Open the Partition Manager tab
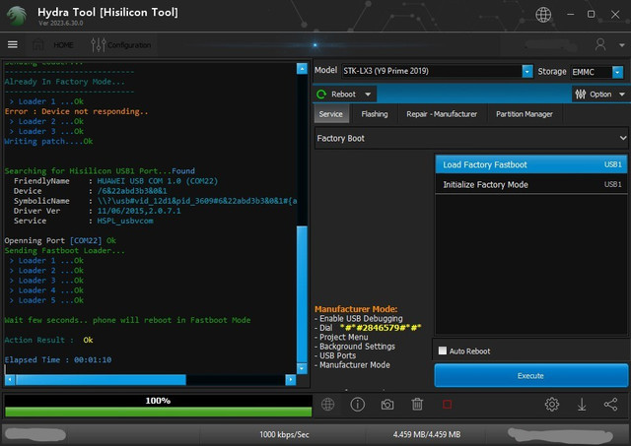Screen dimensions: 631x446 pyautogui.click(x=524, y=114)
